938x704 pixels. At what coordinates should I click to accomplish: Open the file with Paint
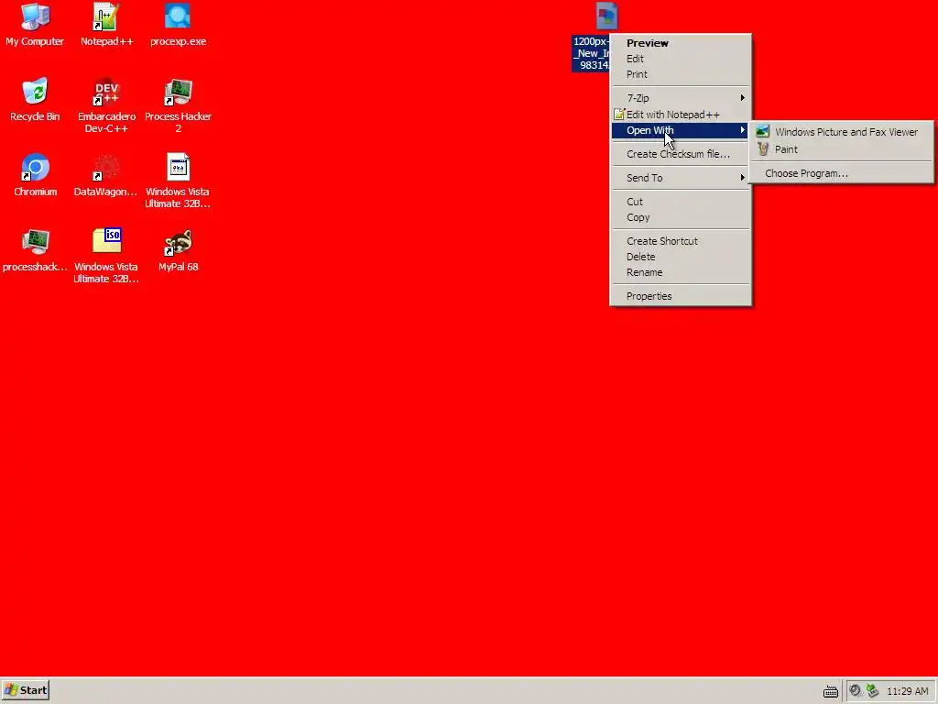tap(841, 149)
